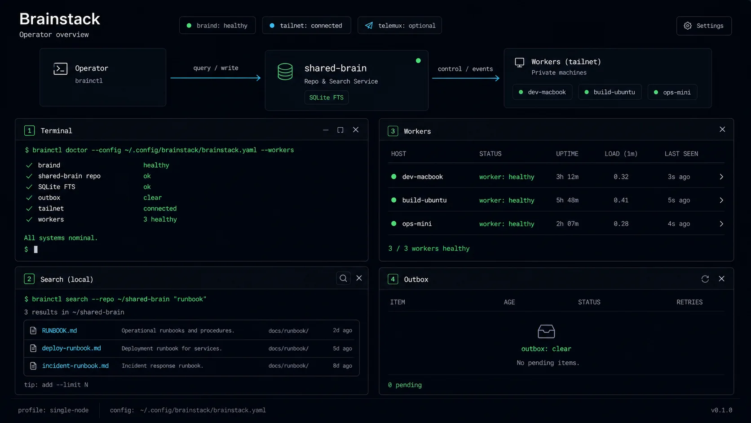751x423 pixels.
Task: Select build-ubuntu host name in table
Action: point(424,200)
